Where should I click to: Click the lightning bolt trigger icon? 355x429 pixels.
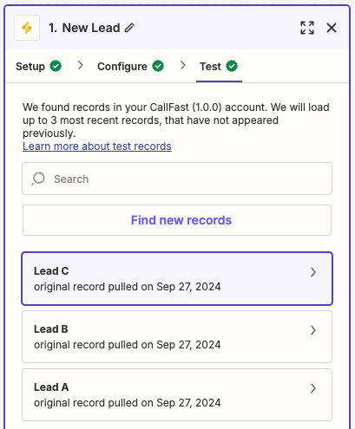(27, 28)
